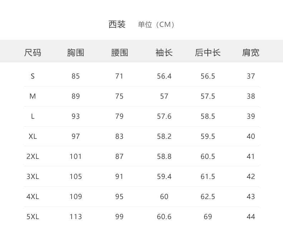Click the 腰围 column header
Viewport: 283px width, 233px height.
tap(120, 53)
